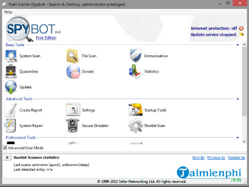Click the scrollbar up arrow
The height and width of the screenshot is (187, 249).
pyautogui.click(x=244, y=44)
